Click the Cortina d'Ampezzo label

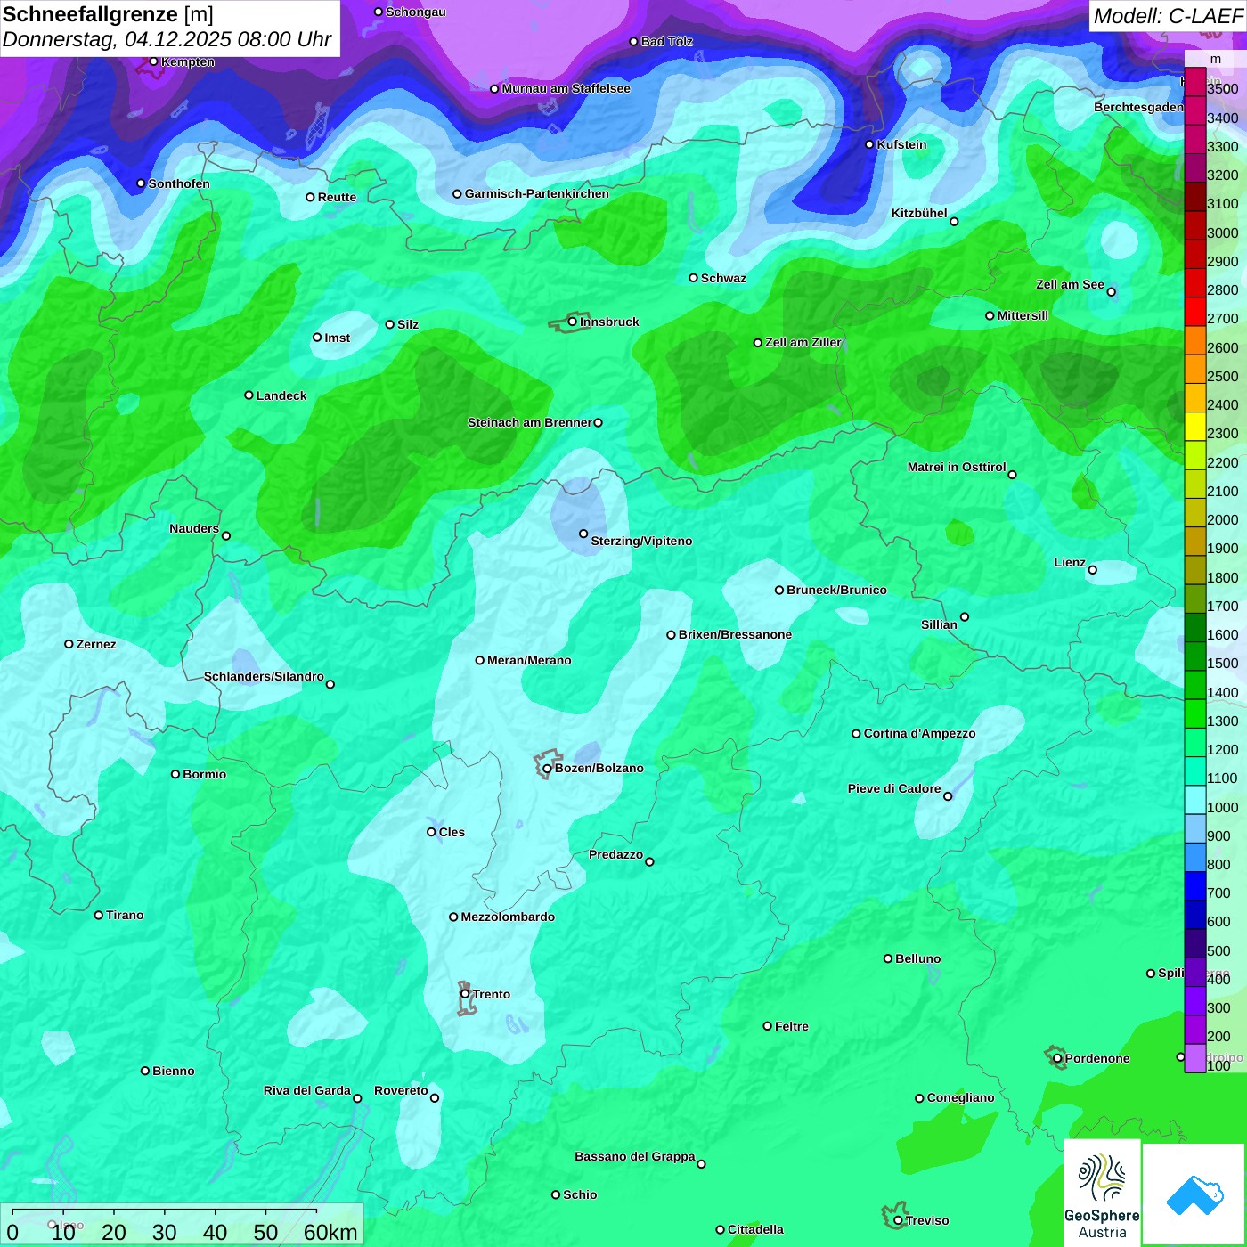(919, 733)
